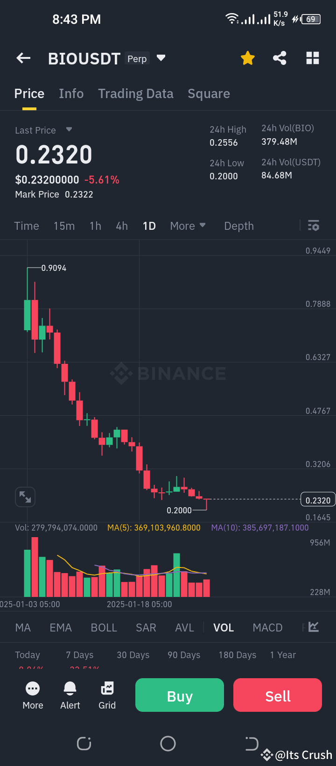
Task: Expand the Perp contract dropdown
Action: tap(161, 58)
